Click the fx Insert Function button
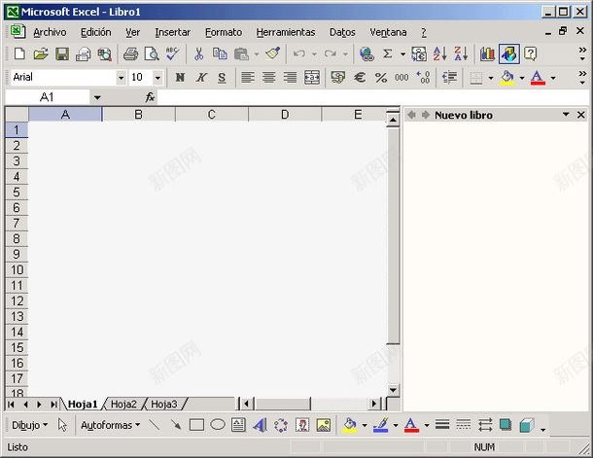Screen dimensions: 593x458 [x=150, y=97]
